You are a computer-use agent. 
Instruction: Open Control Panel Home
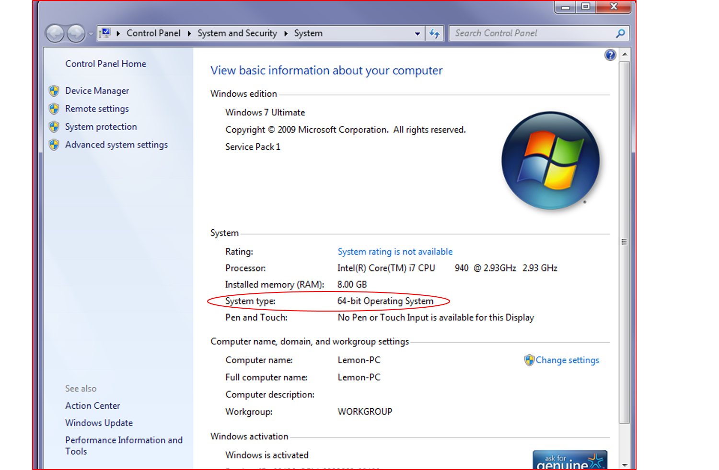click(x=105, y=64)
